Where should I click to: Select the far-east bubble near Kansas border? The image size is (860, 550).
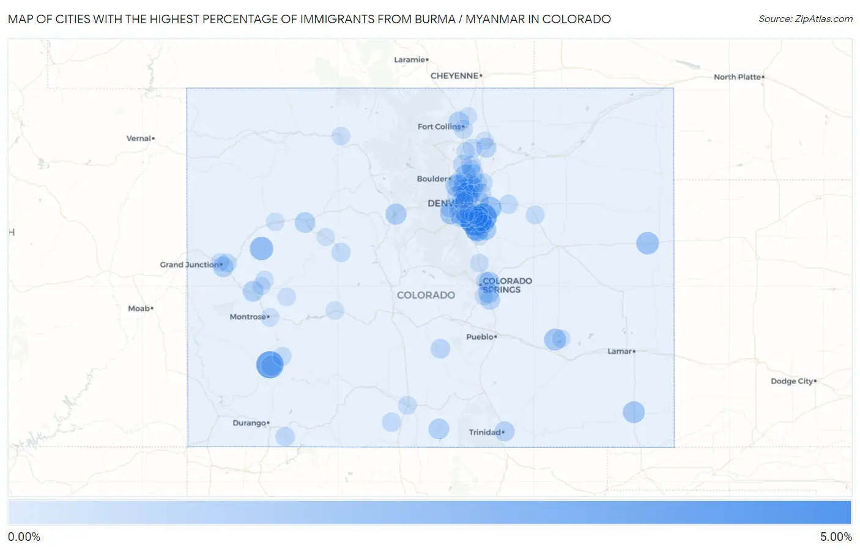click(x=647, y=243)
